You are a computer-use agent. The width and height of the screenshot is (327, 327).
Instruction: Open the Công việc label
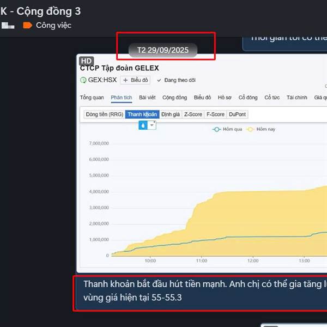point(53,26)
